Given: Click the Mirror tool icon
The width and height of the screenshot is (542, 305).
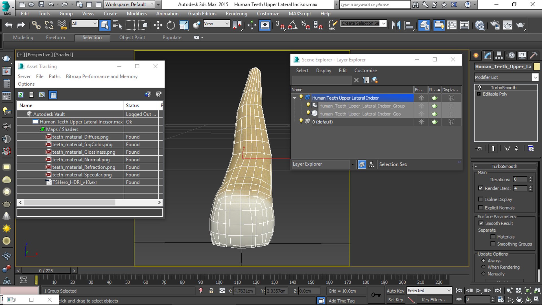Looking at the screenshot, I should (x=396, y=25).
